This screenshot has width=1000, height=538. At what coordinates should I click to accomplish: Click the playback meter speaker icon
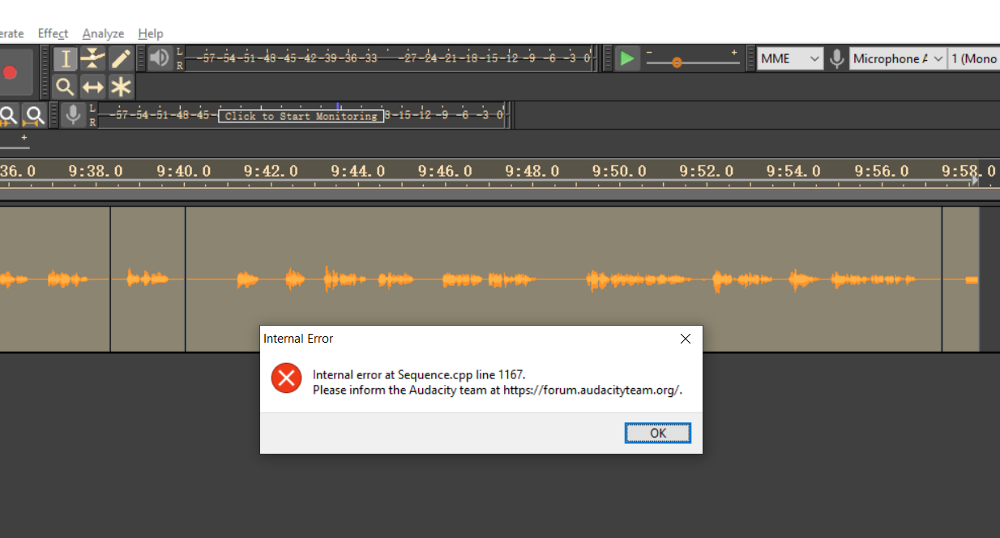pyautogui.click(x=160, y=58)
